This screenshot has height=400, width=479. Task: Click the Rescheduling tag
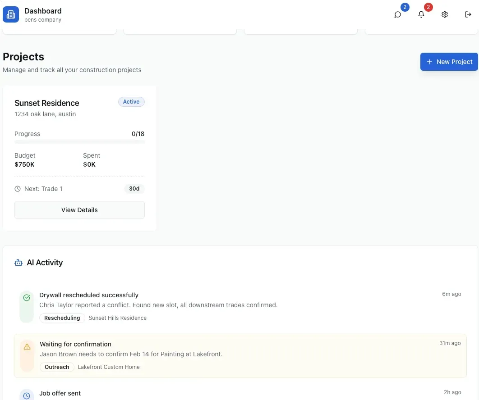point(62,318)
